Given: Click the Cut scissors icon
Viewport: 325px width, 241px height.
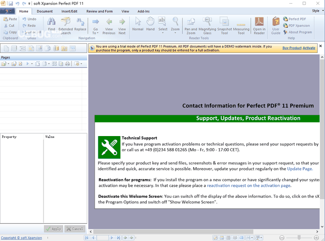Looking at the screenshot, I should pos(6,26).
